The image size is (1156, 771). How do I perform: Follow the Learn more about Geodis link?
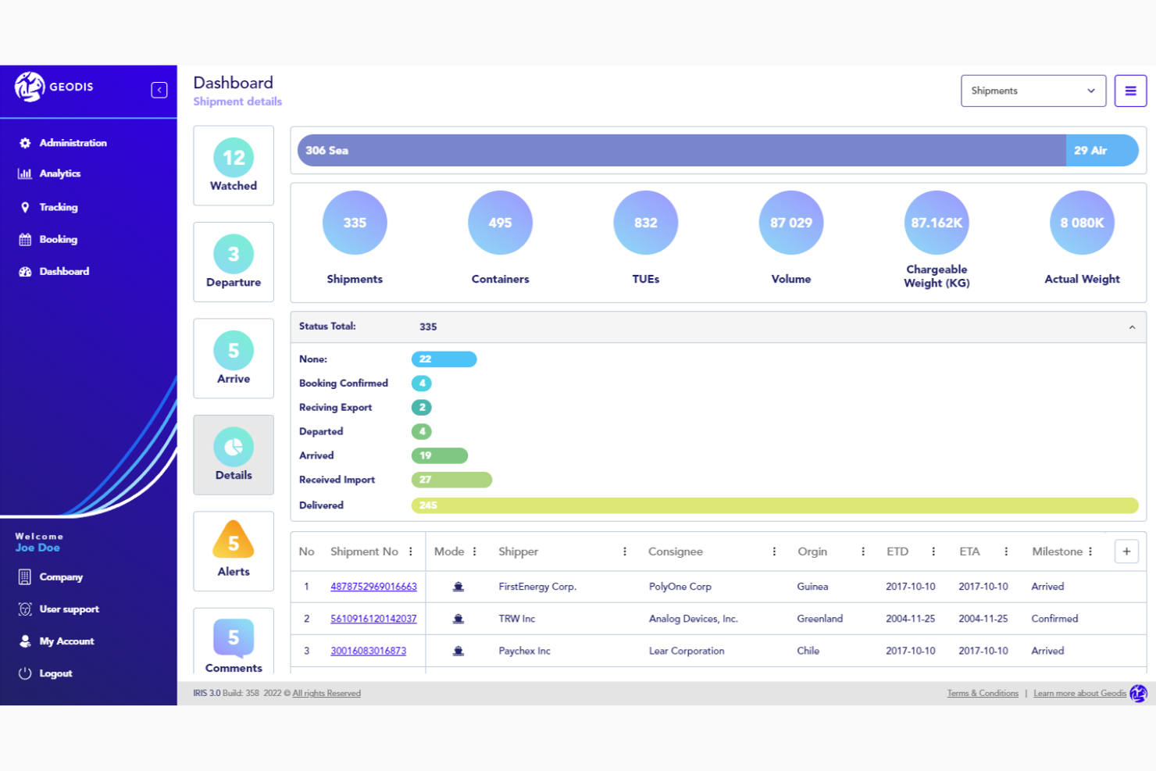(x=1079, y=693)
